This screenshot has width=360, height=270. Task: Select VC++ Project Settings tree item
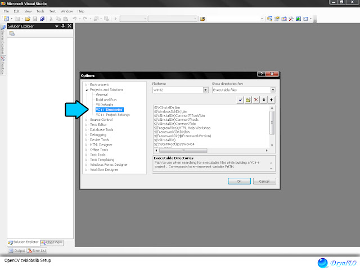coord(112,115)
